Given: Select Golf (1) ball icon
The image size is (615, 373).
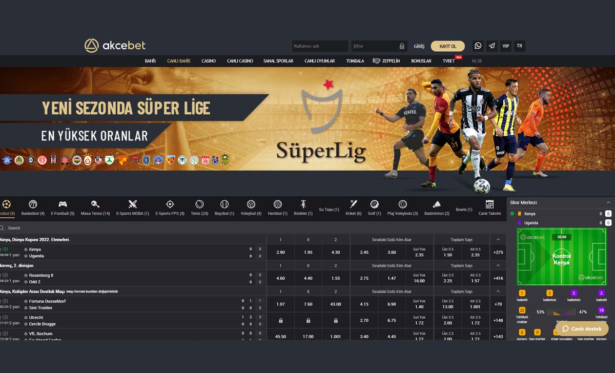Looking at the screenshot, I should pos(375,204).
